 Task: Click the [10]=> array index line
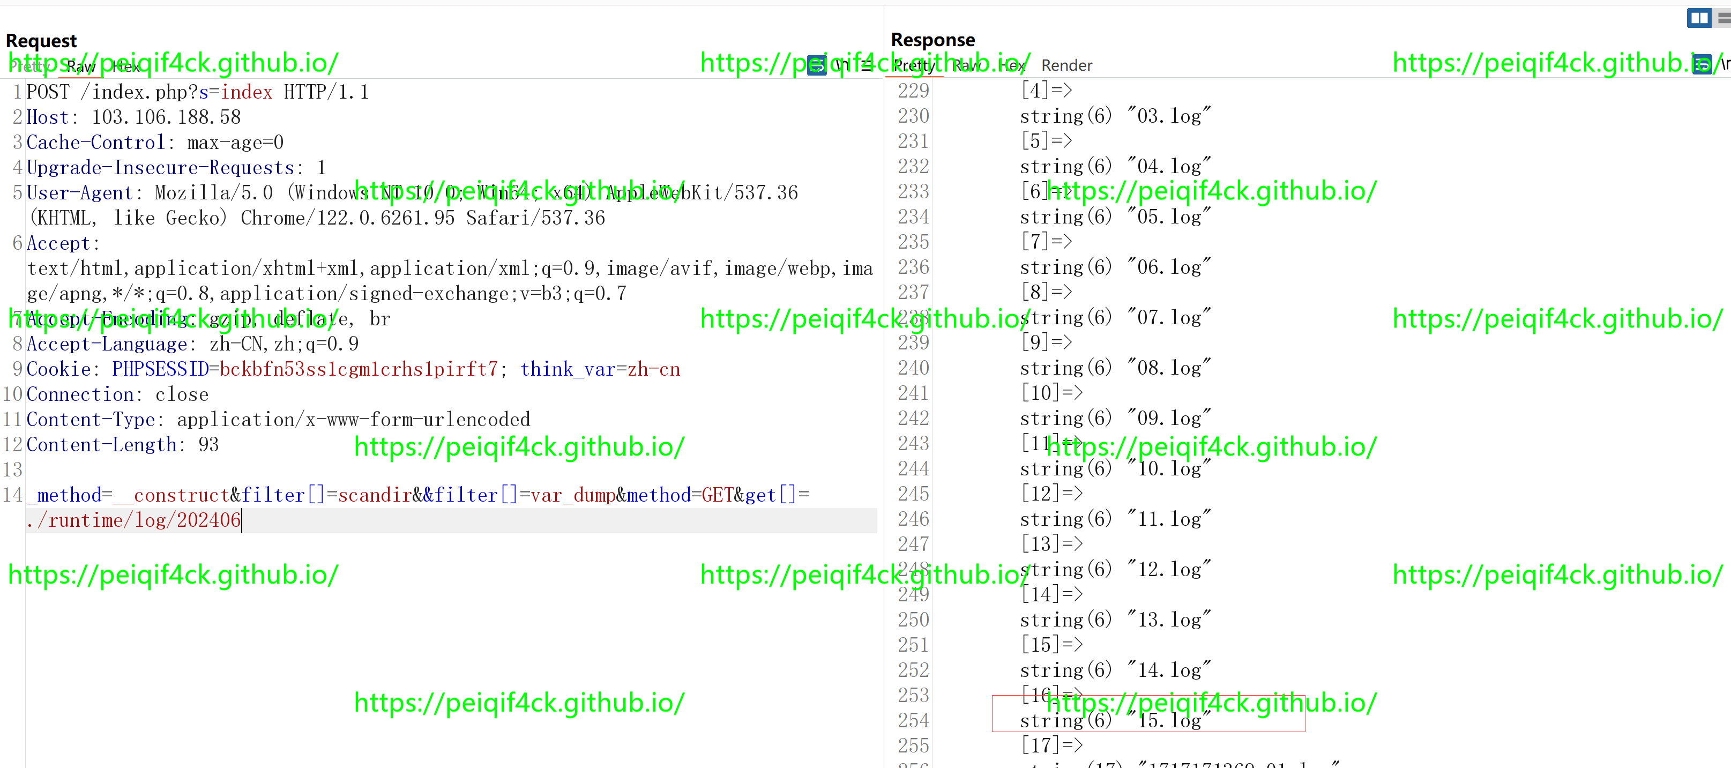click(x=1051, y=392)
